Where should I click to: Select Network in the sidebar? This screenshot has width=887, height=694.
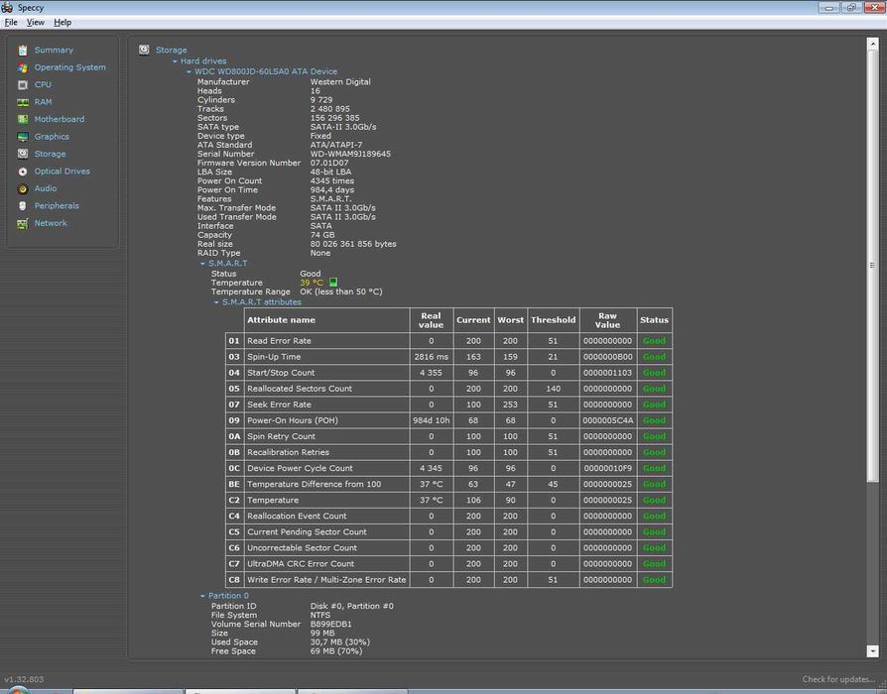51,223
